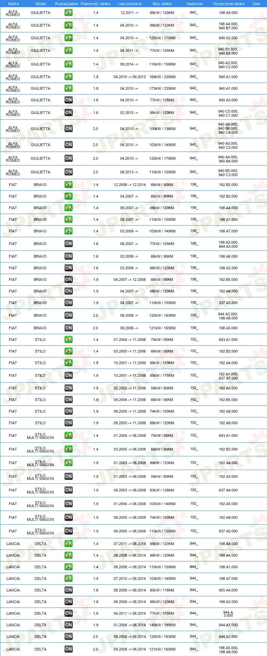Click production range 09.2003 -> 08.2008
The width and height of the screenshot is (267, 656).
click(130, 490)
